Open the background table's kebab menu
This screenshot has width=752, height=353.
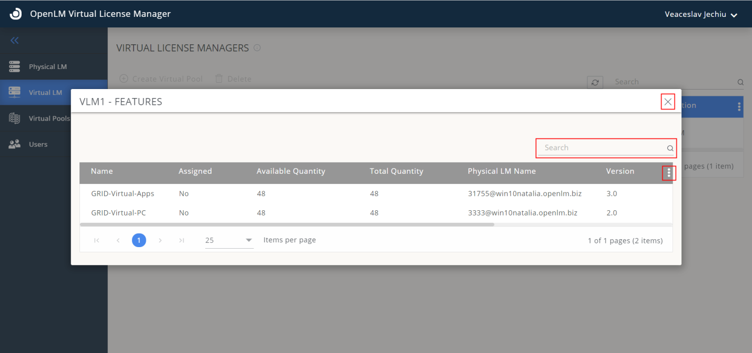tap(739, 107)
